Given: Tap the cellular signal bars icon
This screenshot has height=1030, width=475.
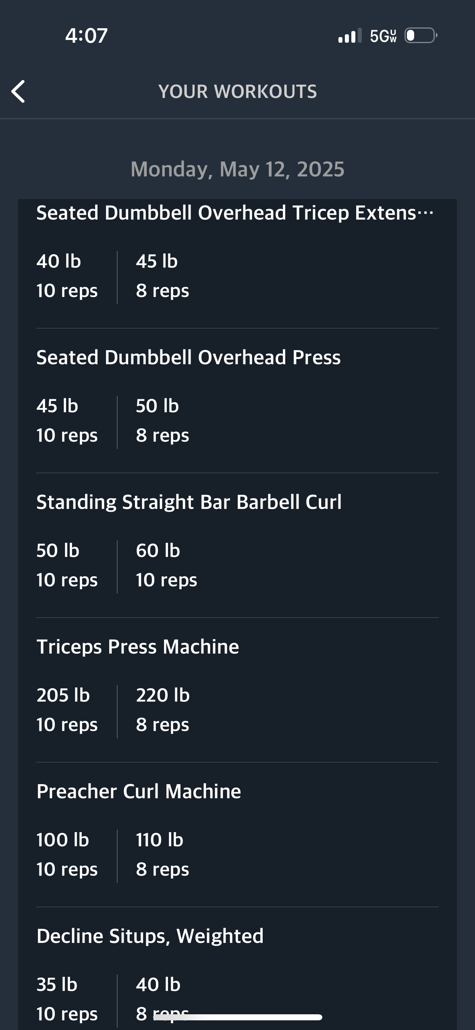Looking at the screenshot, I should click(x=350, y=35).
